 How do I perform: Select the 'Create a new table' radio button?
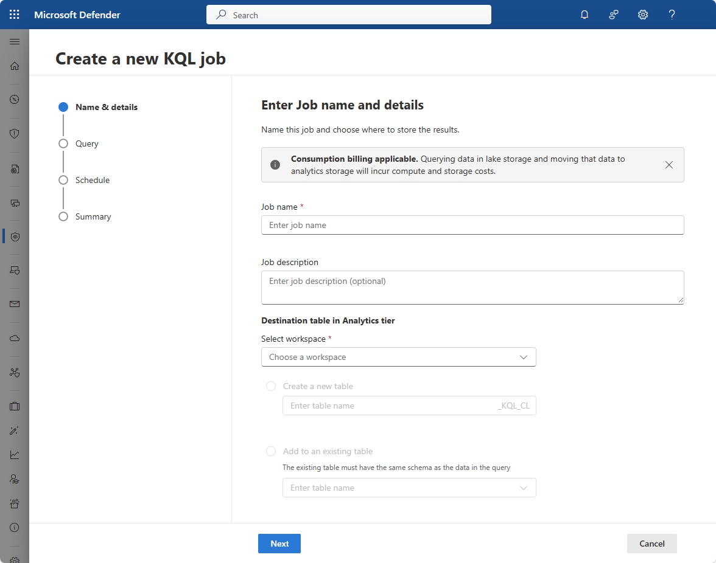[271, 386]
